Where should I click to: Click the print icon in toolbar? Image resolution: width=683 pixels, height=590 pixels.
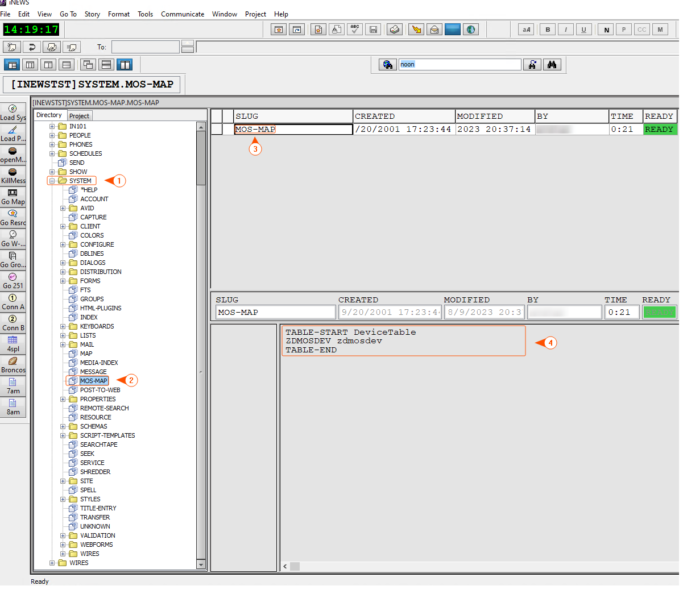[395, 30]
